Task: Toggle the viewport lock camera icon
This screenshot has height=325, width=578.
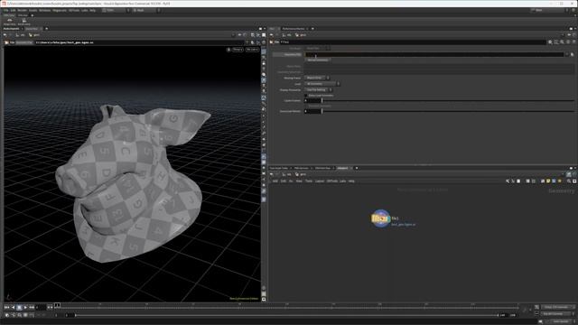Action: (x=228, y=50)
